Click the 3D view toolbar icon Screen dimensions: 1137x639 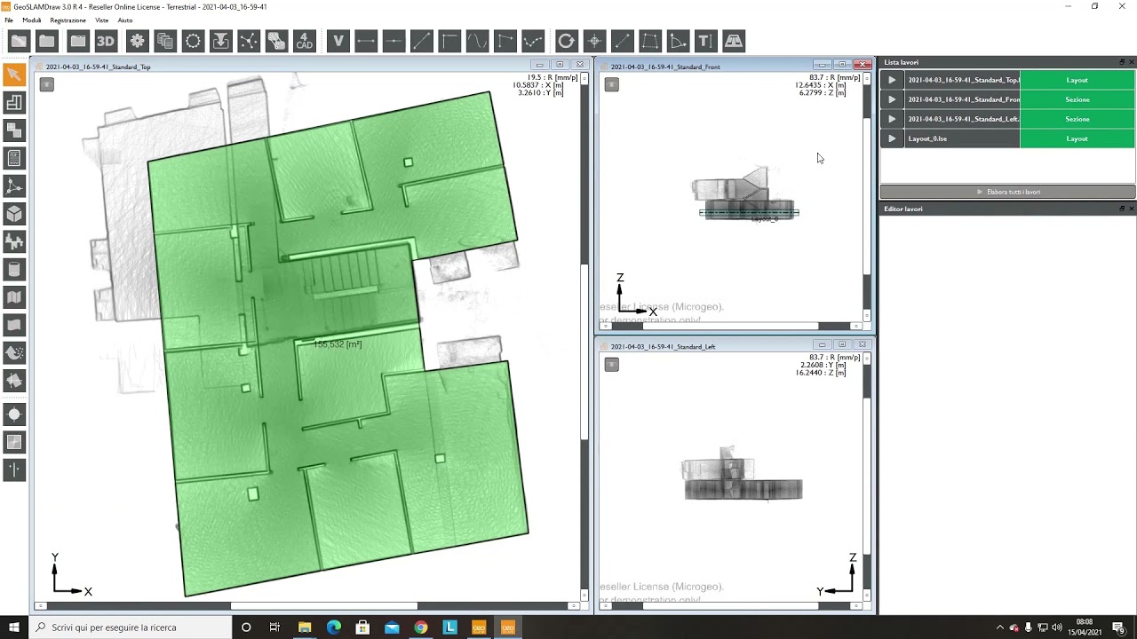[x=106, y=41]
